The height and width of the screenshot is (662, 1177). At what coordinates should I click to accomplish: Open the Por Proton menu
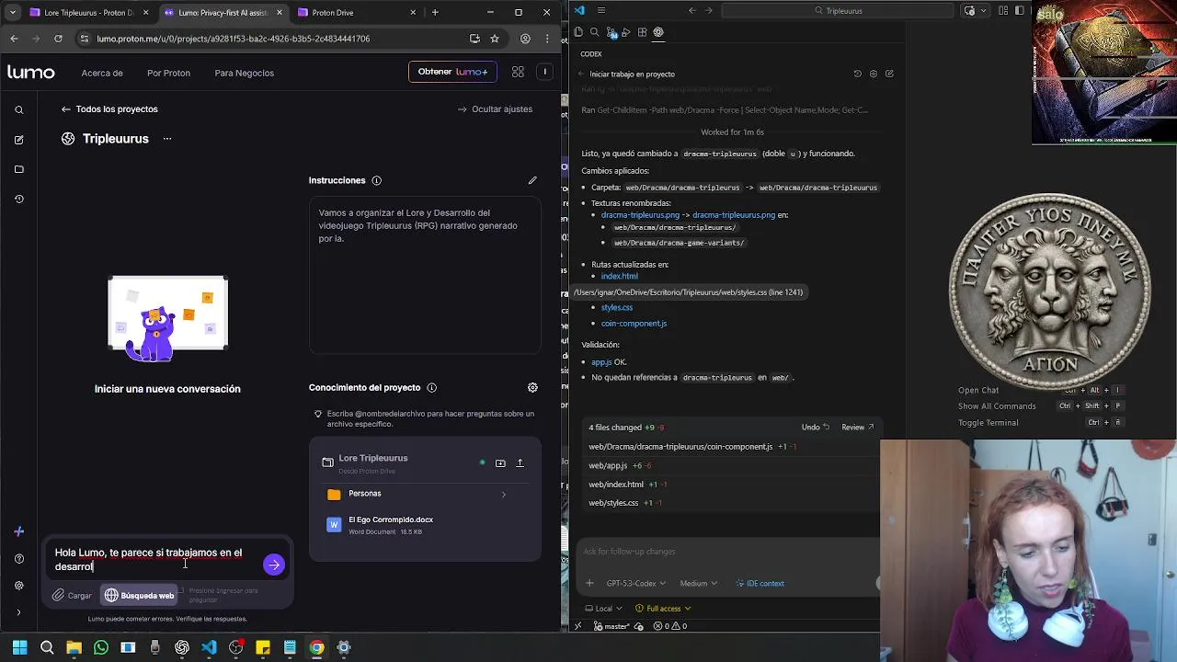[168, 73]
